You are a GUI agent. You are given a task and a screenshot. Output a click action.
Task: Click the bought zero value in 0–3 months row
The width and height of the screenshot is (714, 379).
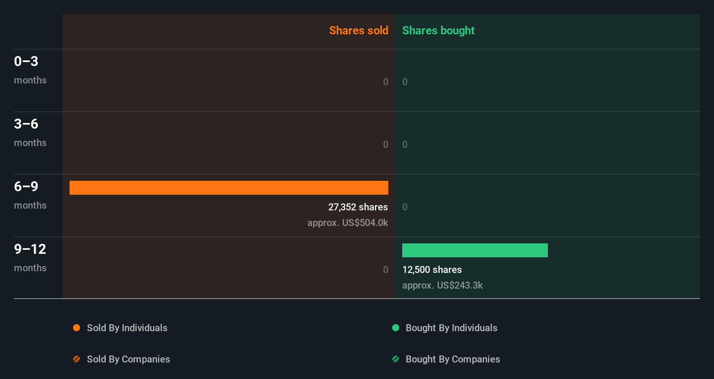point(405,82)
